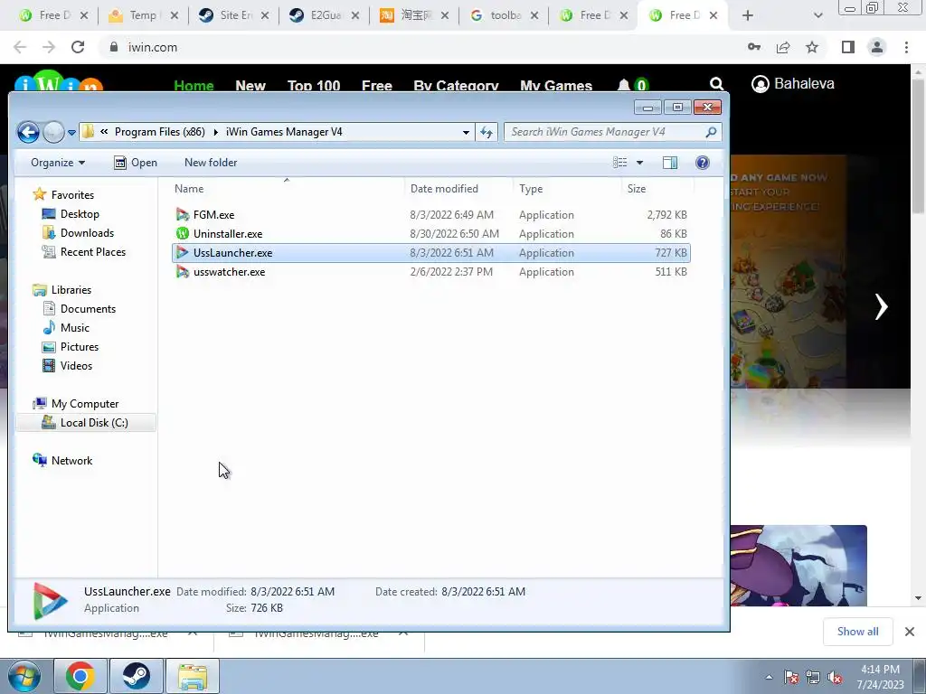This screenshot has height=694, width=926.
Task: Toggle the preview pane icon
Action: 670,163
